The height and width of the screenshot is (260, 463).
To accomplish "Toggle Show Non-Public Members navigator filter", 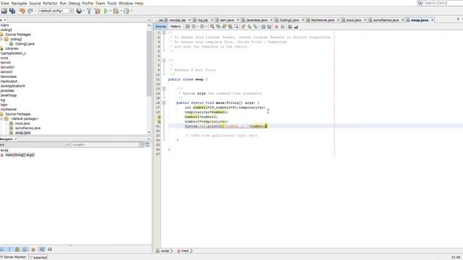I will point(25,249).
